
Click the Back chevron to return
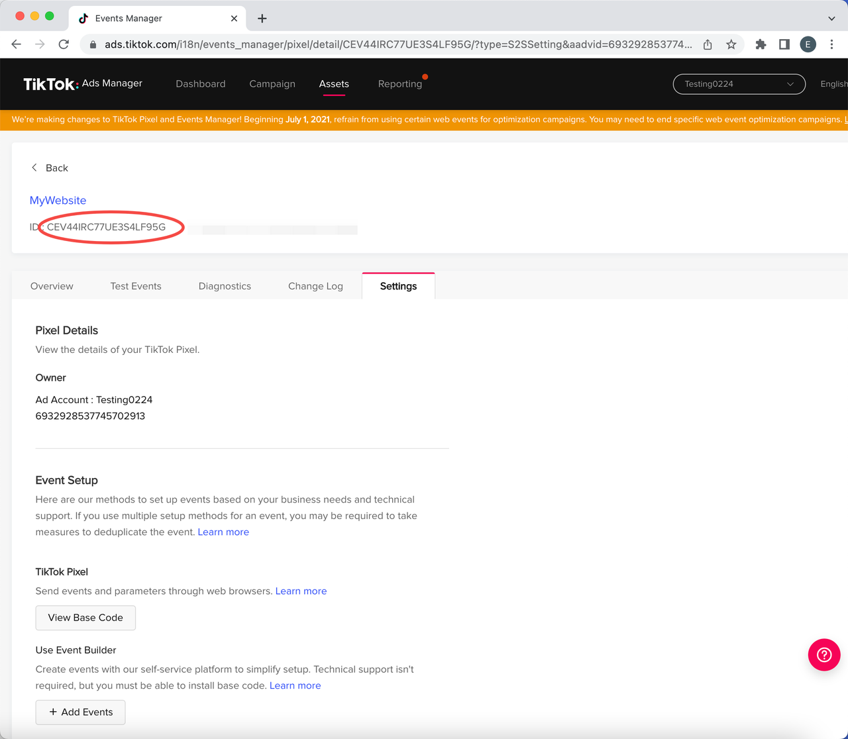click(x=34, y=168)
